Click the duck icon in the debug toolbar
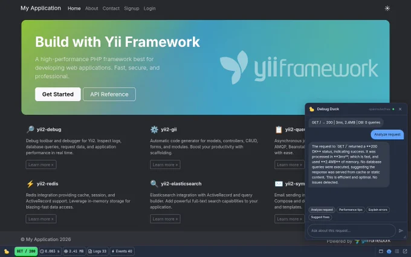The height and width of the screenshot is (257, 411). (x=7, y=251)
